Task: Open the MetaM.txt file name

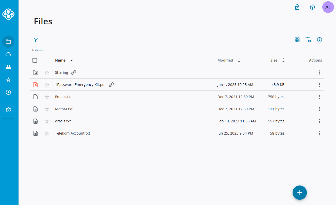Action: (64, 109)
